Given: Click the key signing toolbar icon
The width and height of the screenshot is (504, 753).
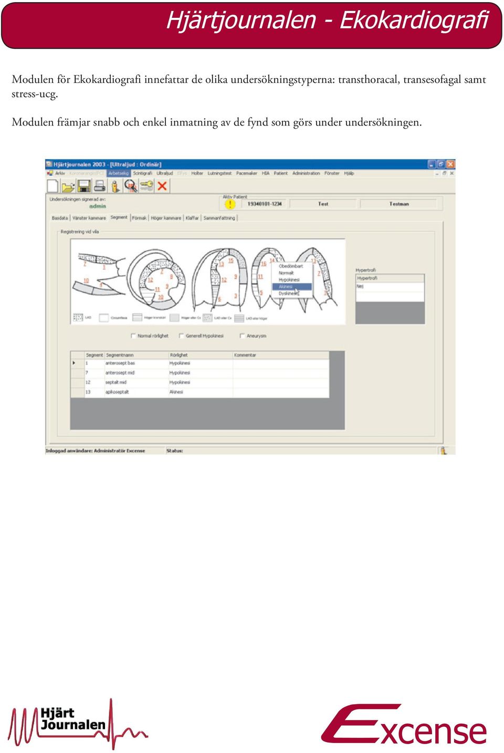Looking at the screenshot, I should point(146,186).
